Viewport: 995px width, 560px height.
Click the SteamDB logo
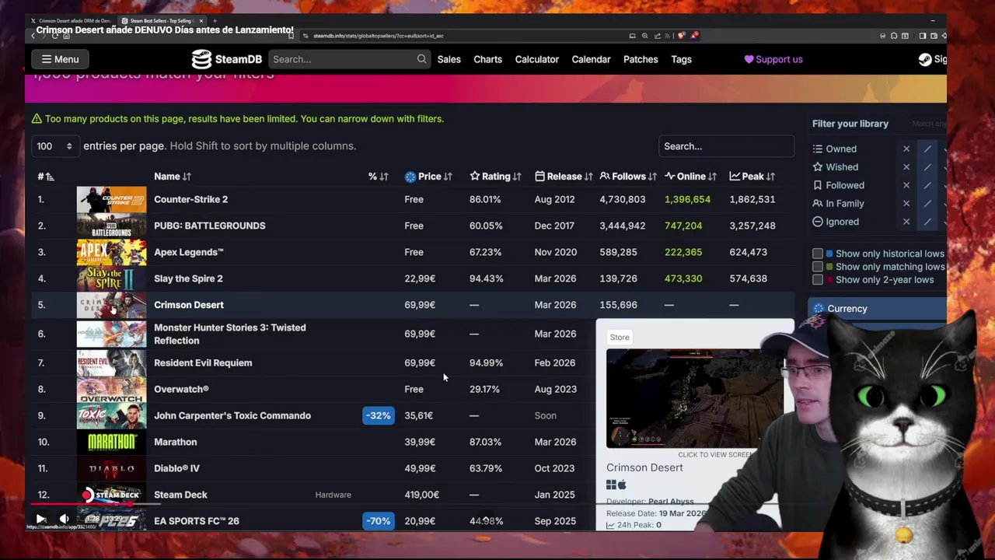(x=227, y=59)
